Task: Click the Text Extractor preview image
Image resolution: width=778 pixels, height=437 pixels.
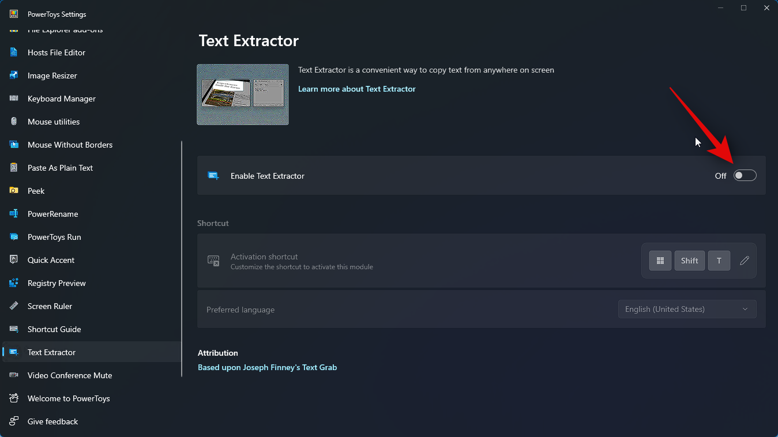Action: 243,95
